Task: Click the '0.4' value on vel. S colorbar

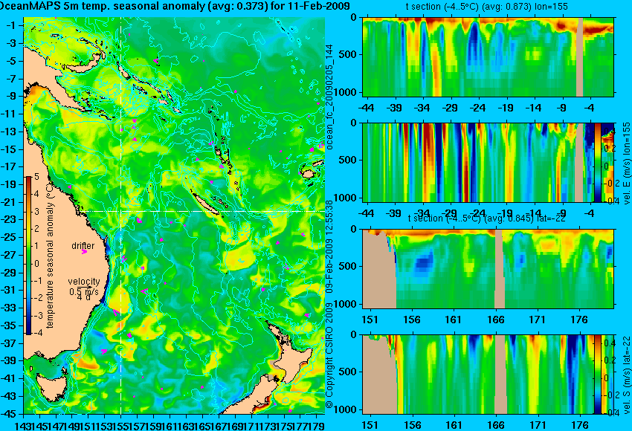Action: coord(609,343)
